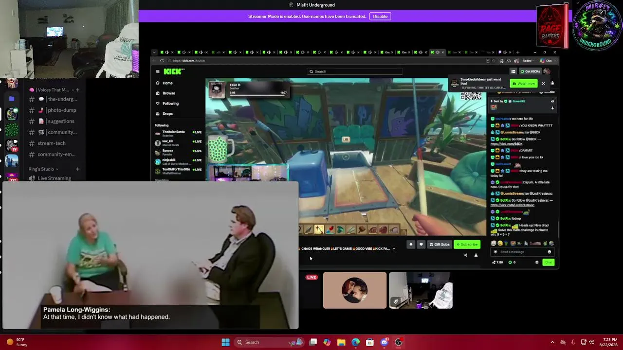Click the Gift Subs button

(439, 245)
